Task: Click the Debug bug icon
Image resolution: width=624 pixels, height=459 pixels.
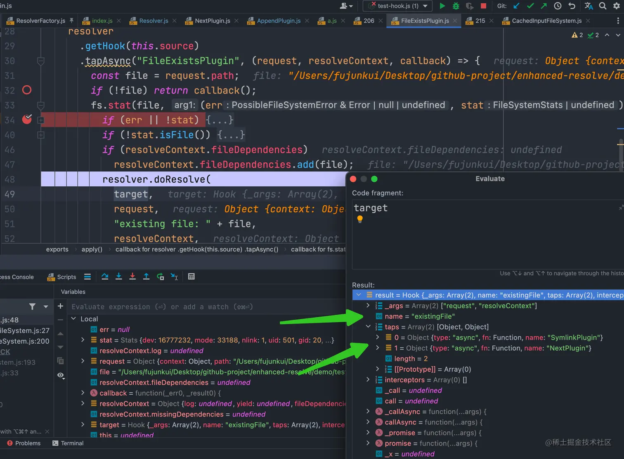Action: click(456, 6)
